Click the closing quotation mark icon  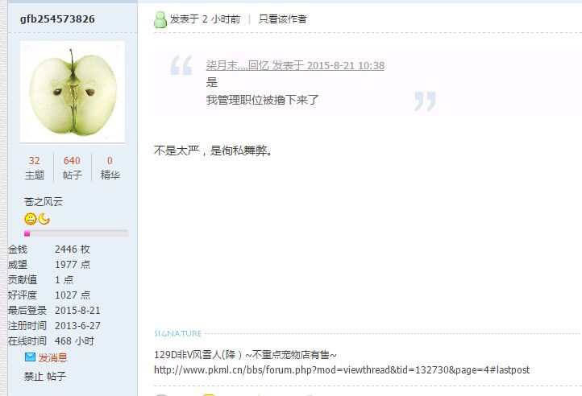coord(426,101)
